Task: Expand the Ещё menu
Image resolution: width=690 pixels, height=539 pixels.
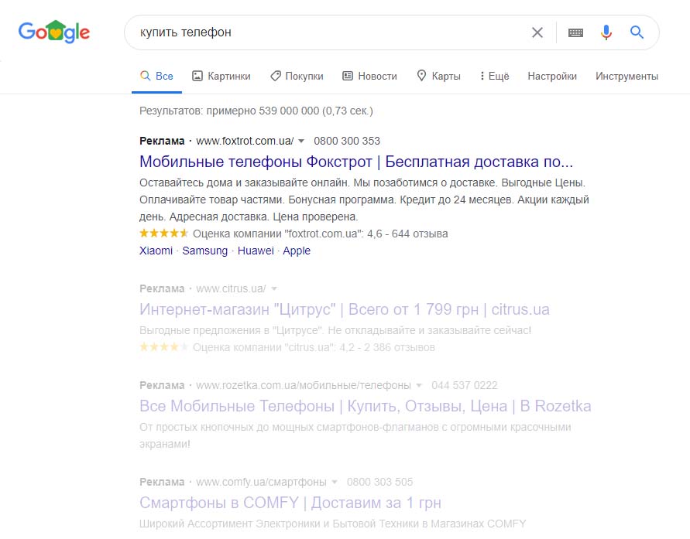Action: (x=494, y=76)
